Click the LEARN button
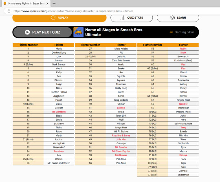The height and width of the screenshot is (182, 220). [178, 18]
